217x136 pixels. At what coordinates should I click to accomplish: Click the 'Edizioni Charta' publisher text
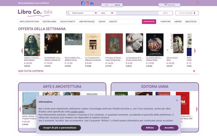[71, 60]
